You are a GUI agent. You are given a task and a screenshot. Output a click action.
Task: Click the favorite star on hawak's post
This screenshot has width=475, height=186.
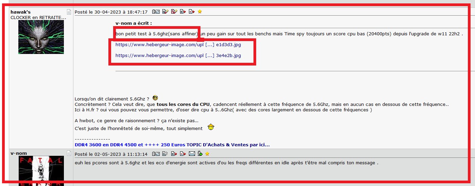coord(200,12)
